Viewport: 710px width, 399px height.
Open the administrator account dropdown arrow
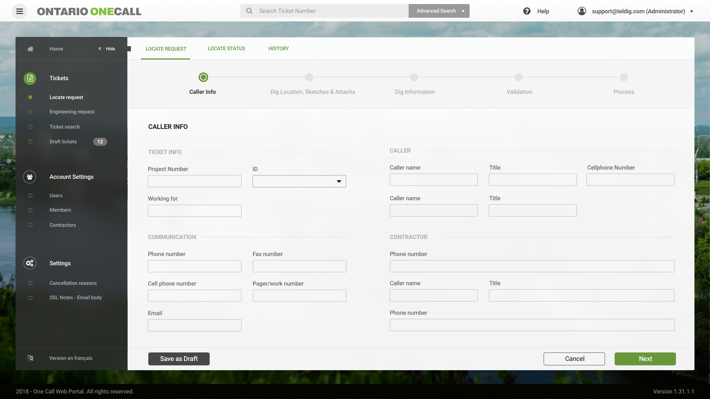pyautogui.click(x=692, y=11)
